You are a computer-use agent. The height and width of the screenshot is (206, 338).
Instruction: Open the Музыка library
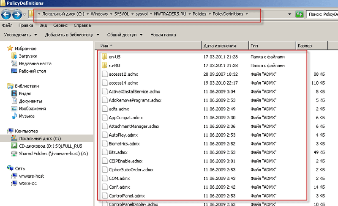tap(27, 116)
